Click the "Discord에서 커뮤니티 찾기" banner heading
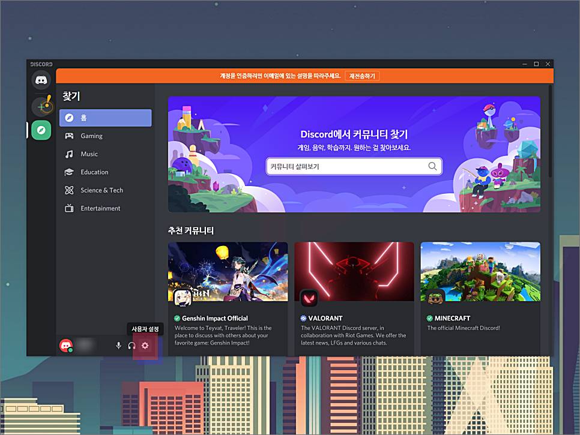 tap(354, 134)
